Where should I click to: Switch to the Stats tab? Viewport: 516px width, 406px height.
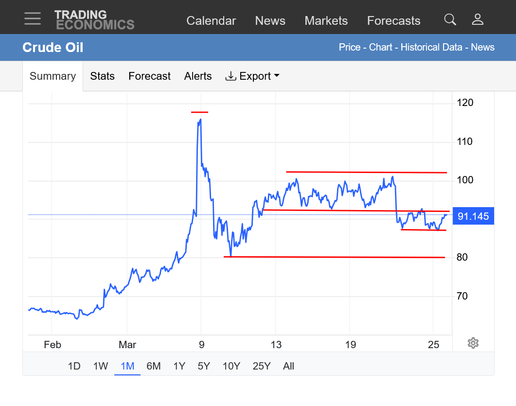(102, 76)
